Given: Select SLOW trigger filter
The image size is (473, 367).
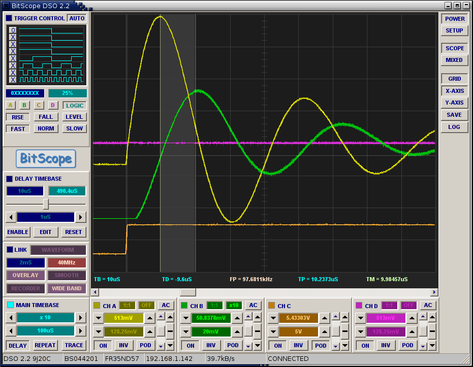Looking at the screenshot, I should 75,128.
